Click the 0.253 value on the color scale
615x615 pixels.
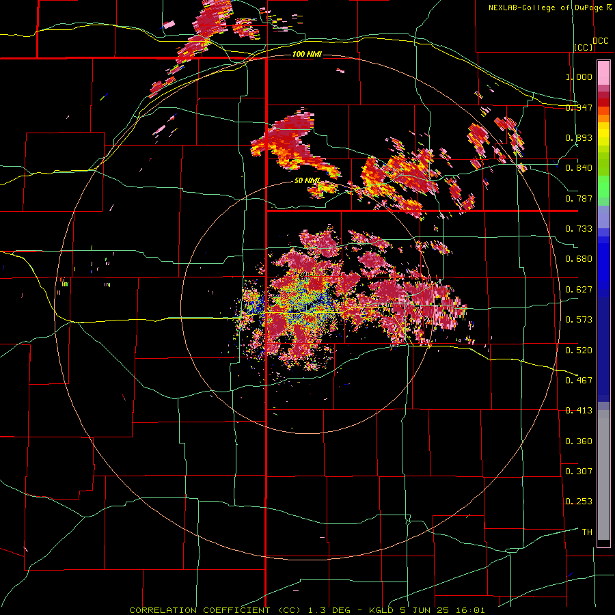coord(579,502)
